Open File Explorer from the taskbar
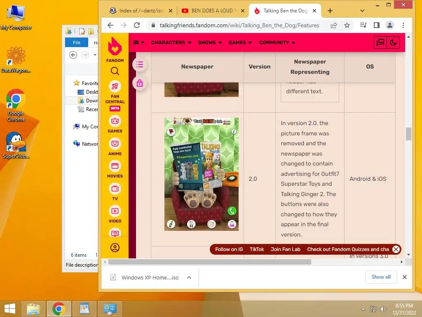 click(x=33, y=309)
